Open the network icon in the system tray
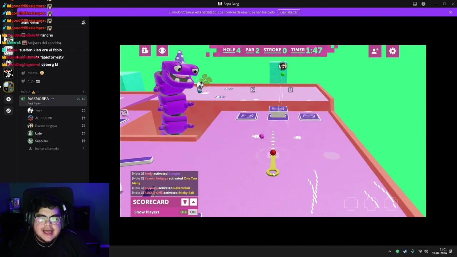 click(420, 251)
